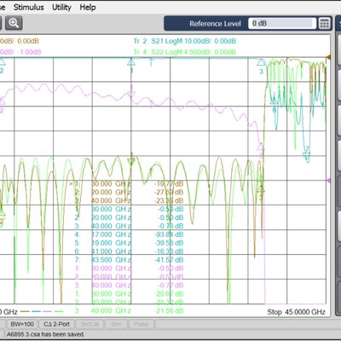Screen dimensions: 341x341
Task: Toggle the Sim status indicator
Action: pos(116,324)
